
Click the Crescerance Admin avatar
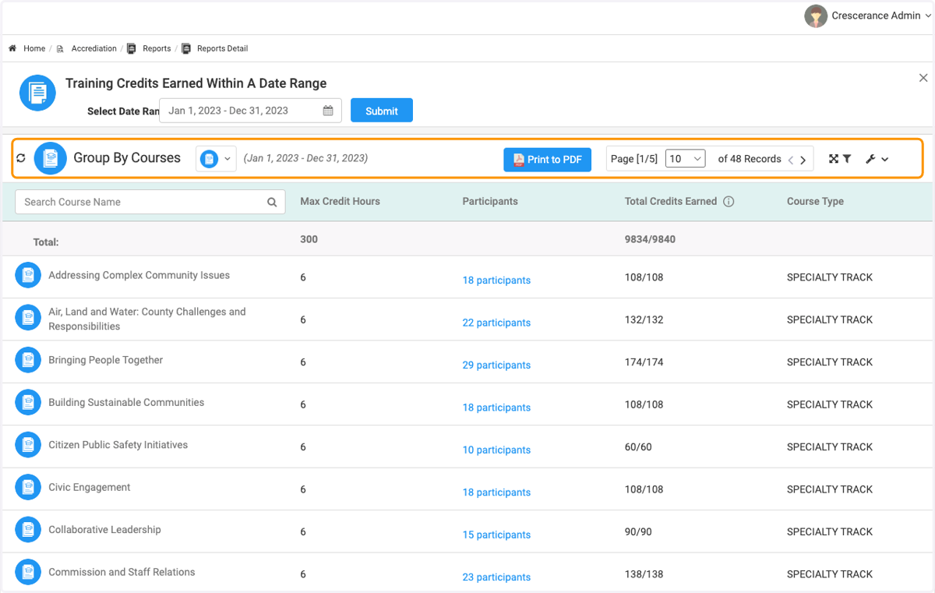[x=816, y=16]
